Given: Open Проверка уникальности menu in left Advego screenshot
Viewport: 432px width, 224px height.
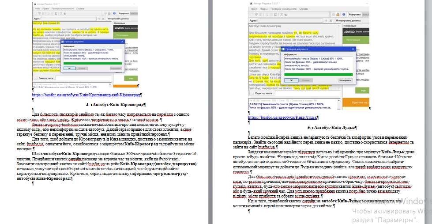Looking at the screenshot, I should [63, 9].
